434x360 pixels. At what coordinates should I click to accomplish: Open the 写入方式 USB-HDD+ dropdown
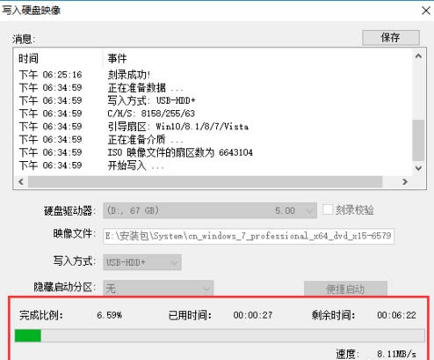(x=142, y=262)
